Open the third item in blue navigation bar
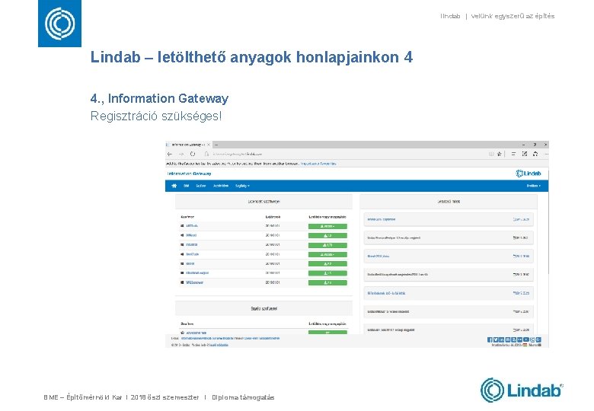Image resolution: width=594 pixels, height=411 pixels. [221, 186]
